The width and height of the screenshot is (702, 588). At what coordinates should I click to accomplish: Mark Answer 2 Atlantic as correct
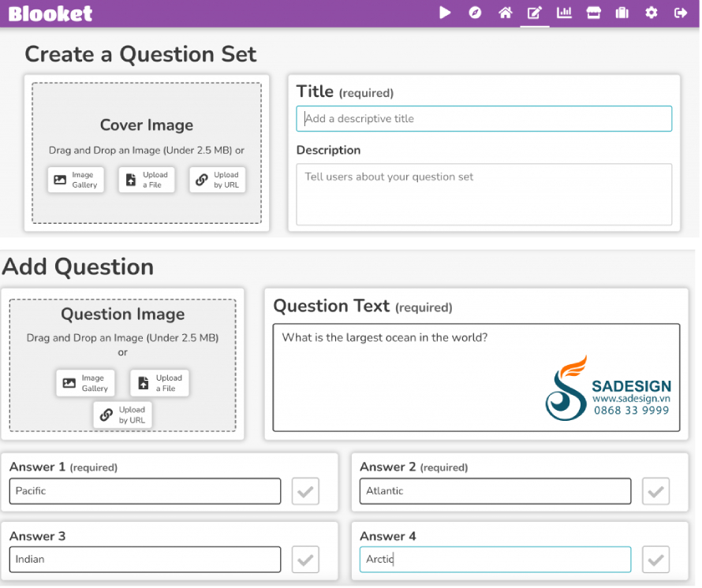(x=656, y=492)
